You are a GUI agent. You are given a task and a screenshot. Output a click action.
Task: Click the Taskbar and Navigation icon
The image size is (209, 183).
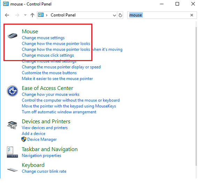(x=11, y=151)
